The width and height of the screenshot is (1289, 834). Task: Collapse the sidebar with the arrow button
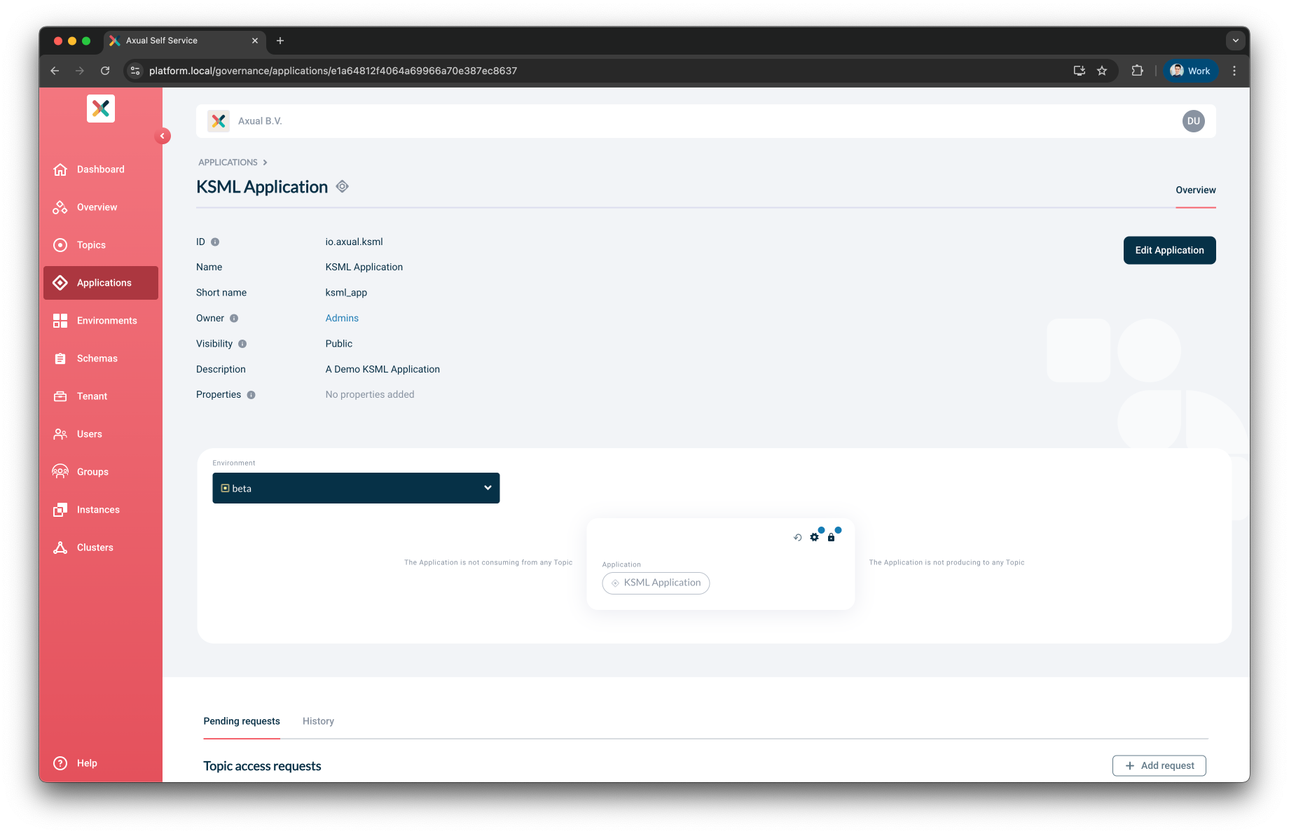(163, 136)
